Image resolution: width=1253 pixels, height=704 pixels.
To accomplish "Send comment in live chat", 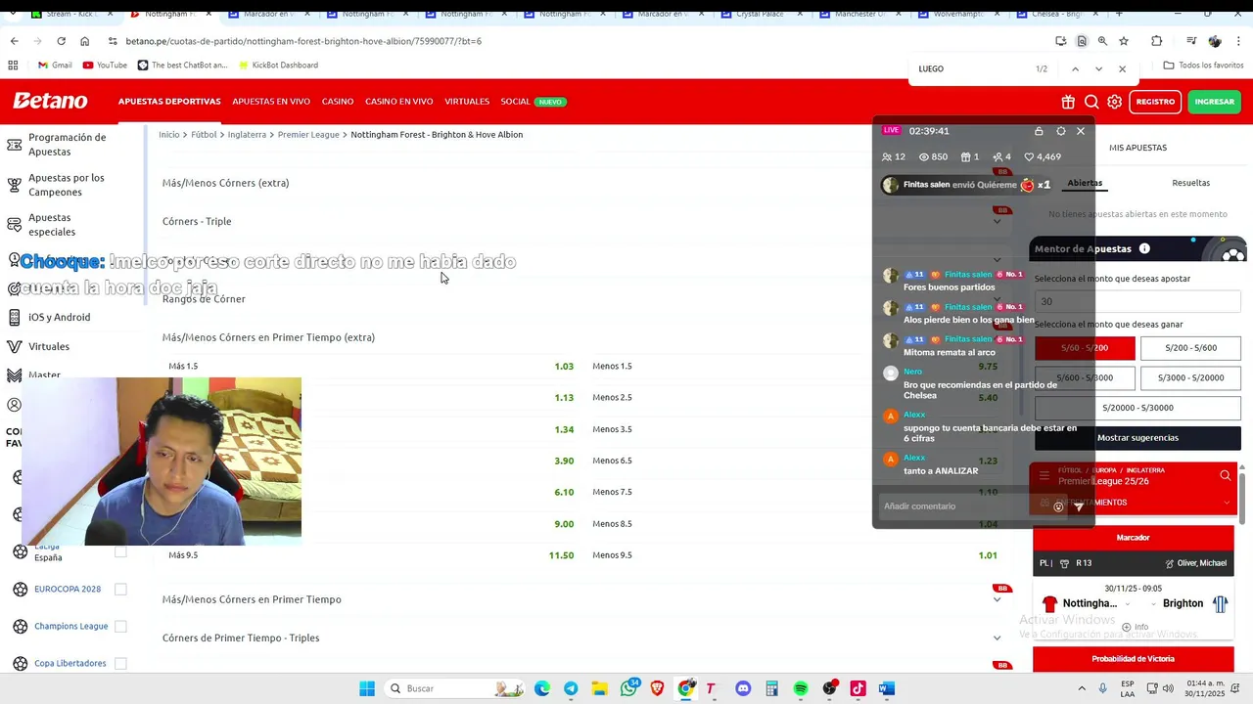I will pos(1079,506).
